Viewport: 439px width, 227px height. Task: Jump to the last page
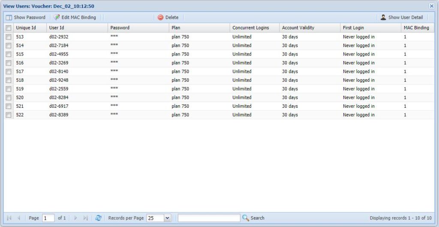(x=85, y=218)
